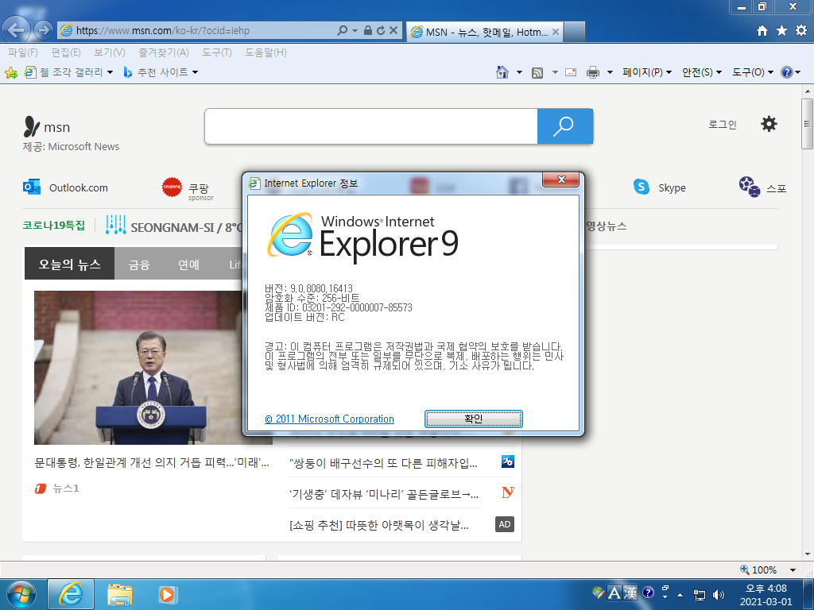Open SEONGNAM-SI weather link

coord(174,226)
